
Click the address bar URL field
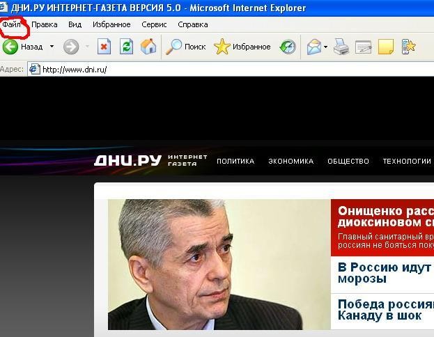(x=231, y=69)
